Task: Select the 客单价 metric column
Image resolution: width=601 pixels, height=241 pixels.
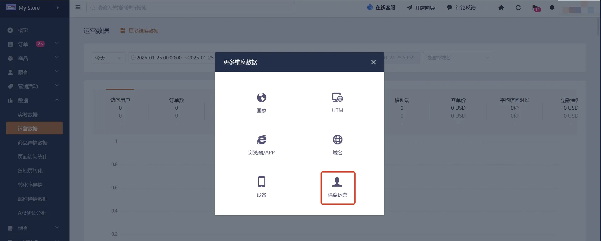Action: pyautogui.click(x=458, y=112)
